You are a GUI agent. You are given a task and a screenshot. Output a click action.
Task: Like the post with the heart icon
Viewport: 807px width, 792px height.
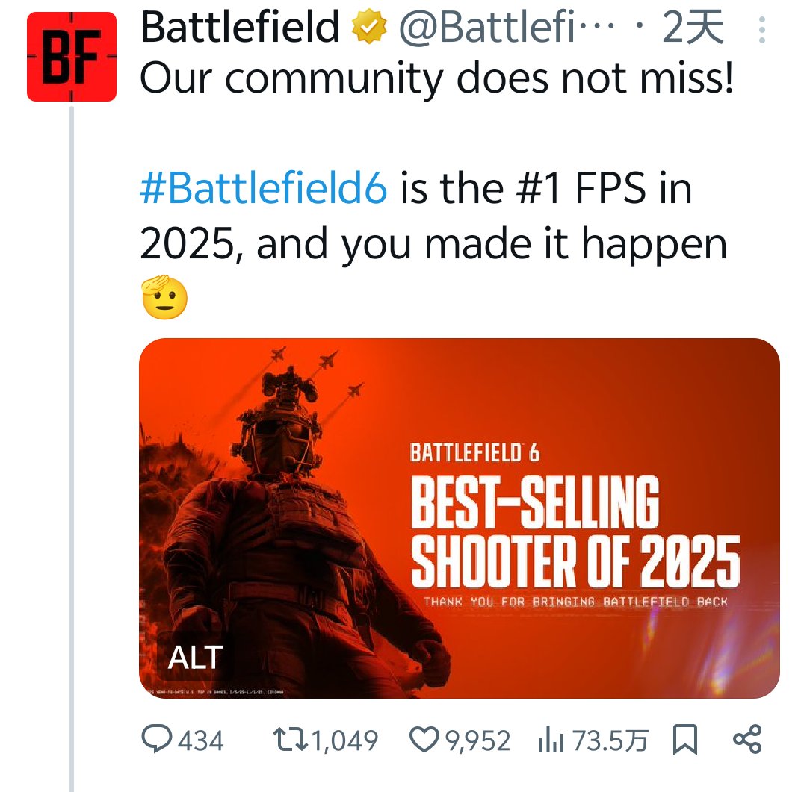click(x=424, y=740)
